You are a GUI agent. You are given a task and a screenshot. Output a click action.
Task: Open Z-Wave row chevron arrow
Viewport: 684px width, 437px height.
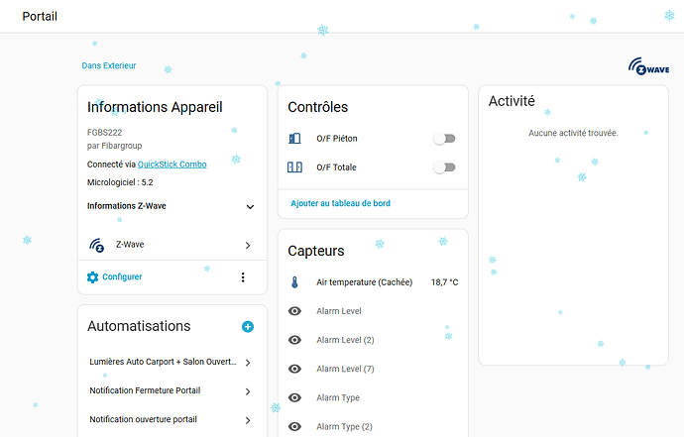[248, 245]
